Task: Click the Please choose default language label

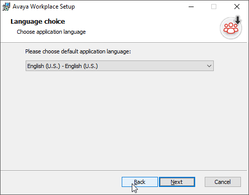Action: (x=78, y=51)
